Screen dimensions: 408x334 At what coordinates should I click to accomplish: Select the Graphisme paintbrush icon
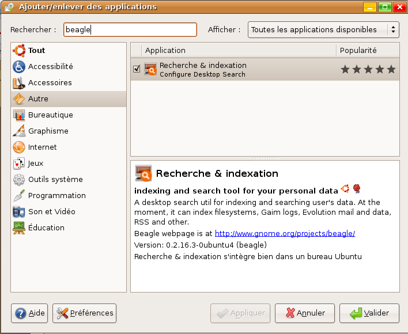pos(19,131)
